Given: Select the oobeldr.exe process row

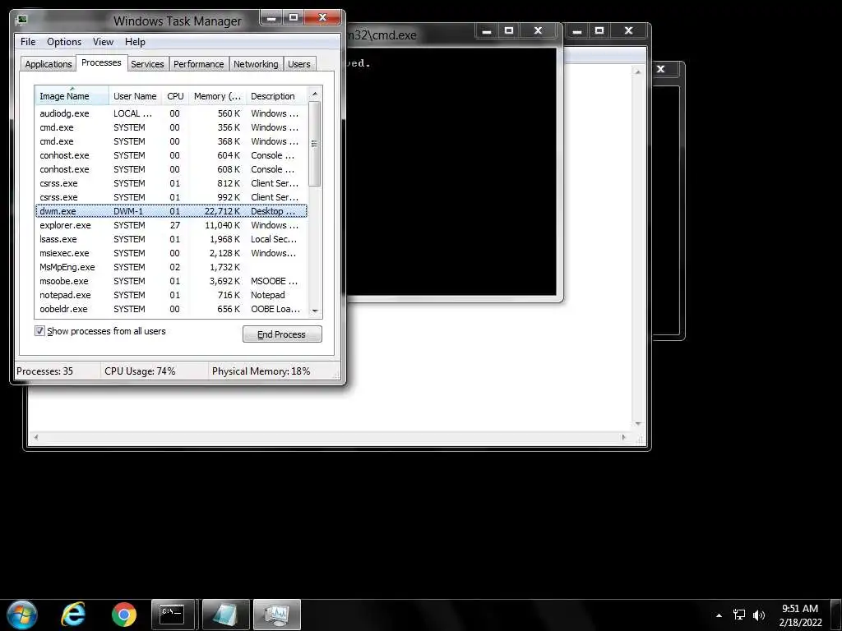Looking at the screenshot, I should (x=171, y=309).
